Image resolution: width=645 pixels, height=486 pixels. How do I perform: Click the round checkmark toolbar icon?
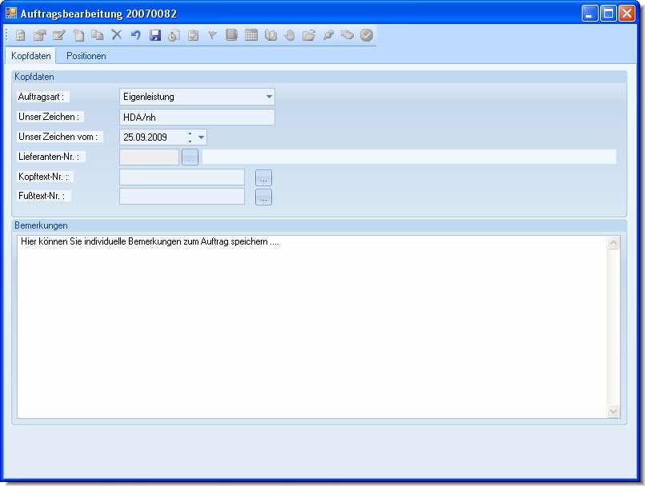367,35
